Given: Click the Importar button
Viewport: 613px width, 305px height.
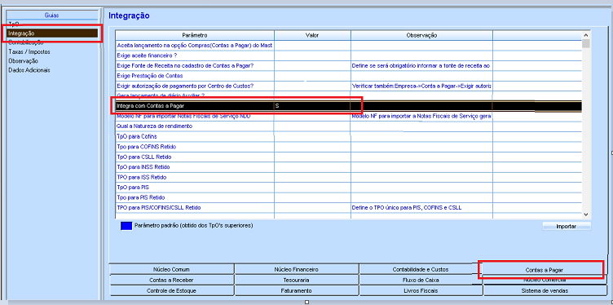Looking at the screenshot, I should [567, 227].
